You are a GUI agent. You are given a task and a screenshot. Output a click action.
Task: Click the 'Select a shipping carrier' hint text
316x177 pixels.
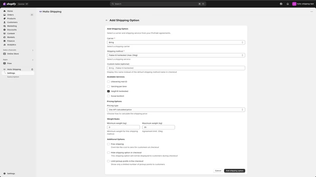pyautogui.click(x=118, y=46)
